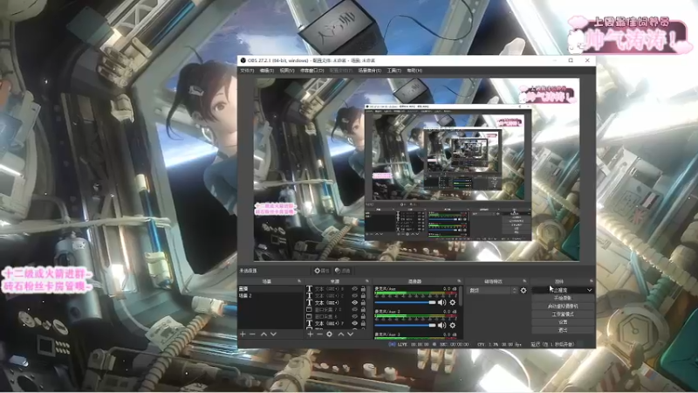Toggle visibility of 文本 (GDI+) 7 source
This screenshot has height=393, width=698.
click(x=355, y=323)
